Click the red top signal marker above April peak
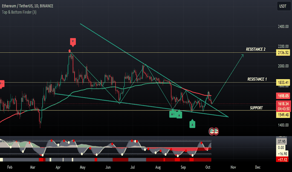292x172 pixels. click(73, 42)
